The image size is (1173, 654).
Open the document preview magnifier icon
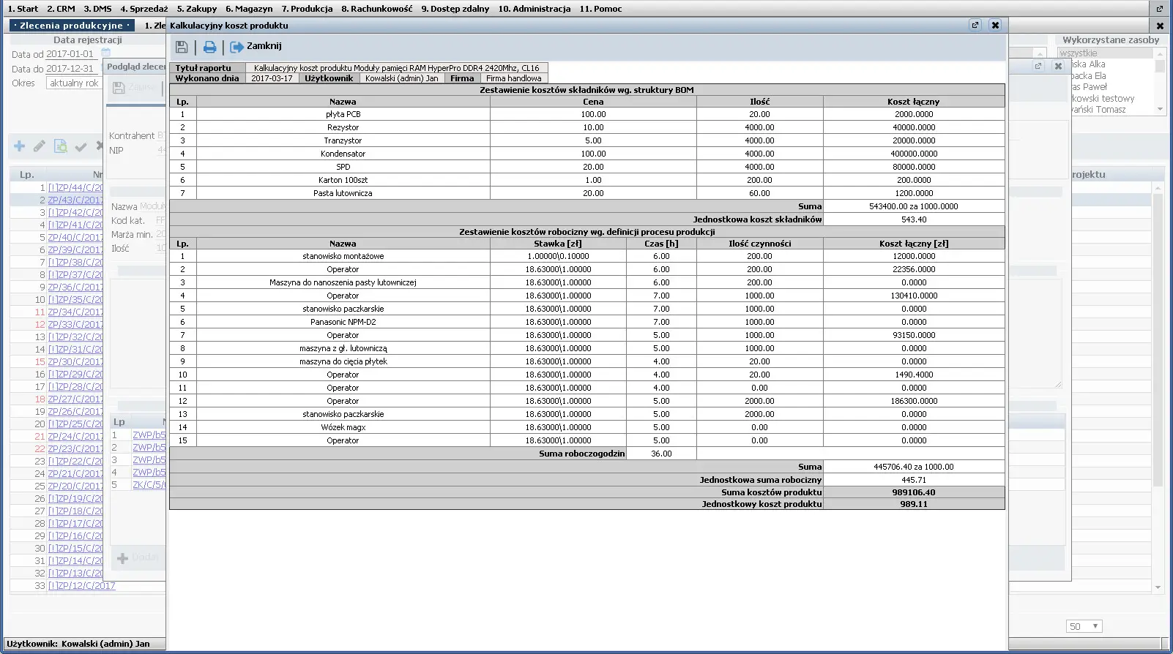[x=60, y=146]
